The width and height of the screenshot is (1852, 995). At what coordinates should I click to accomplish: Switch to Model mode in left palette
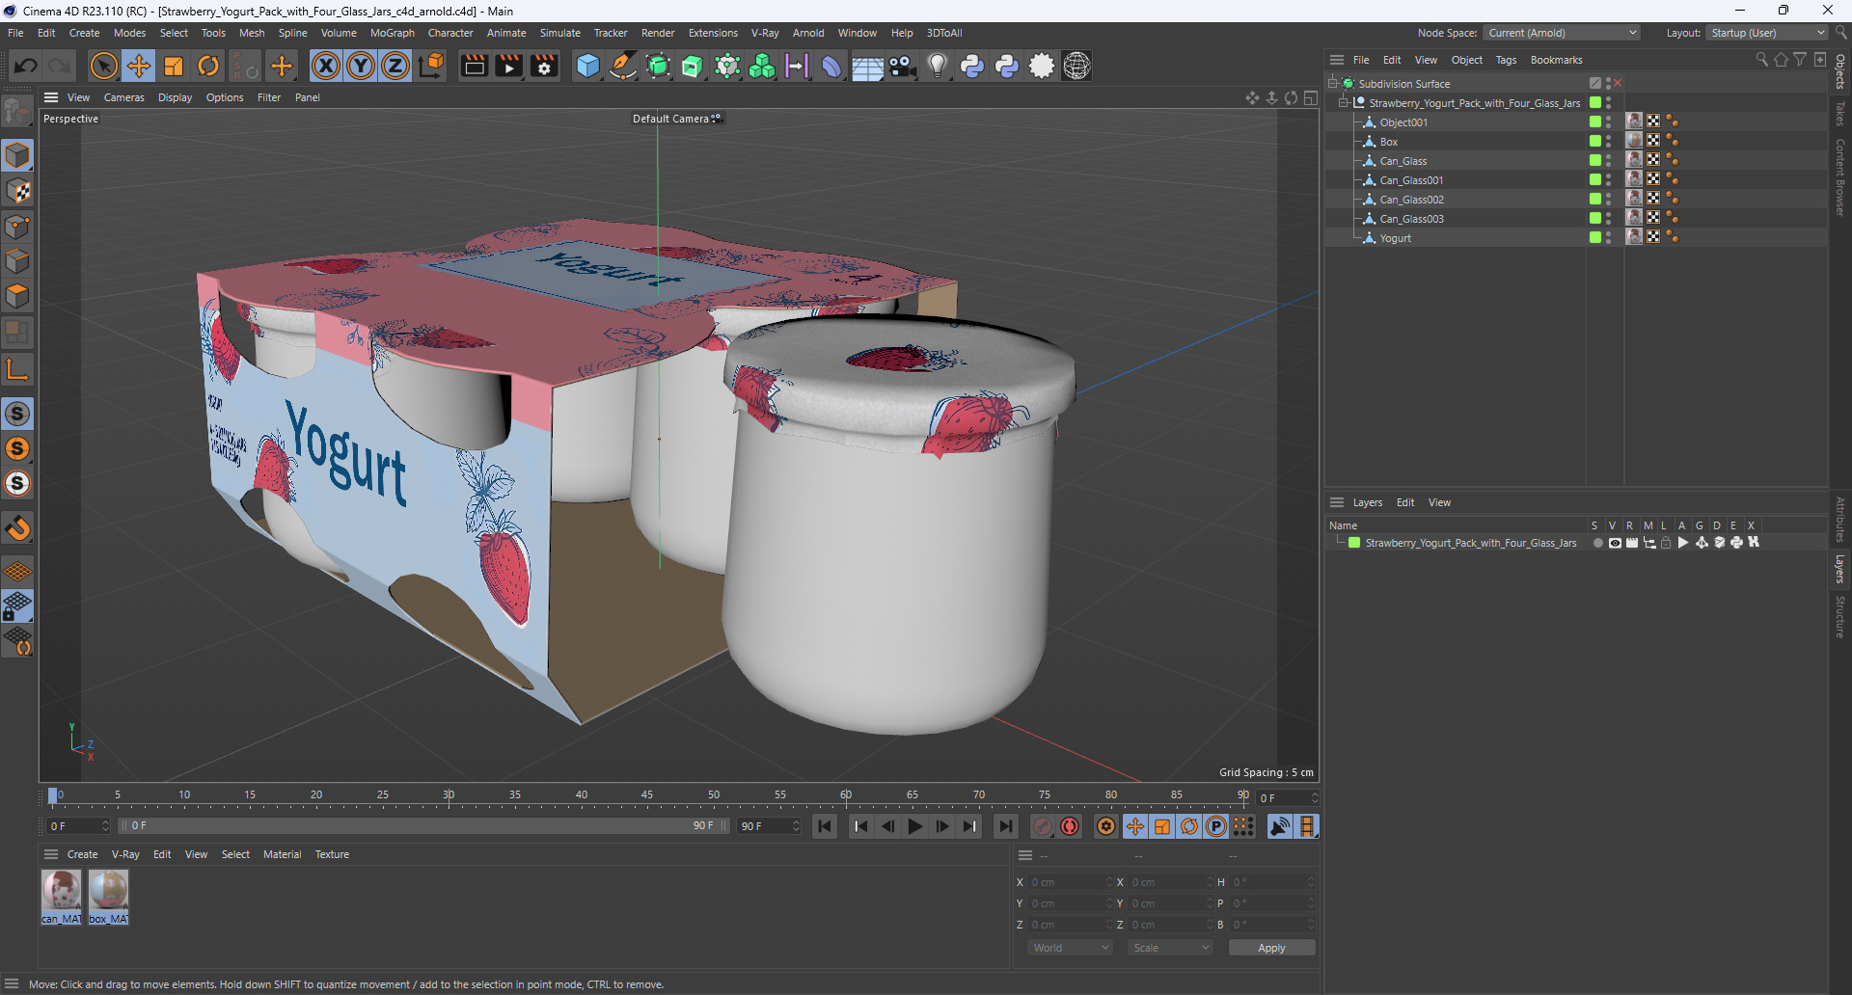pos(17,156)
